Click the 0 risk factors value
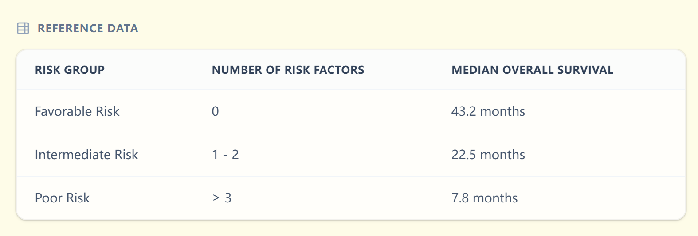Screen dimensions: 698x236 215,111
